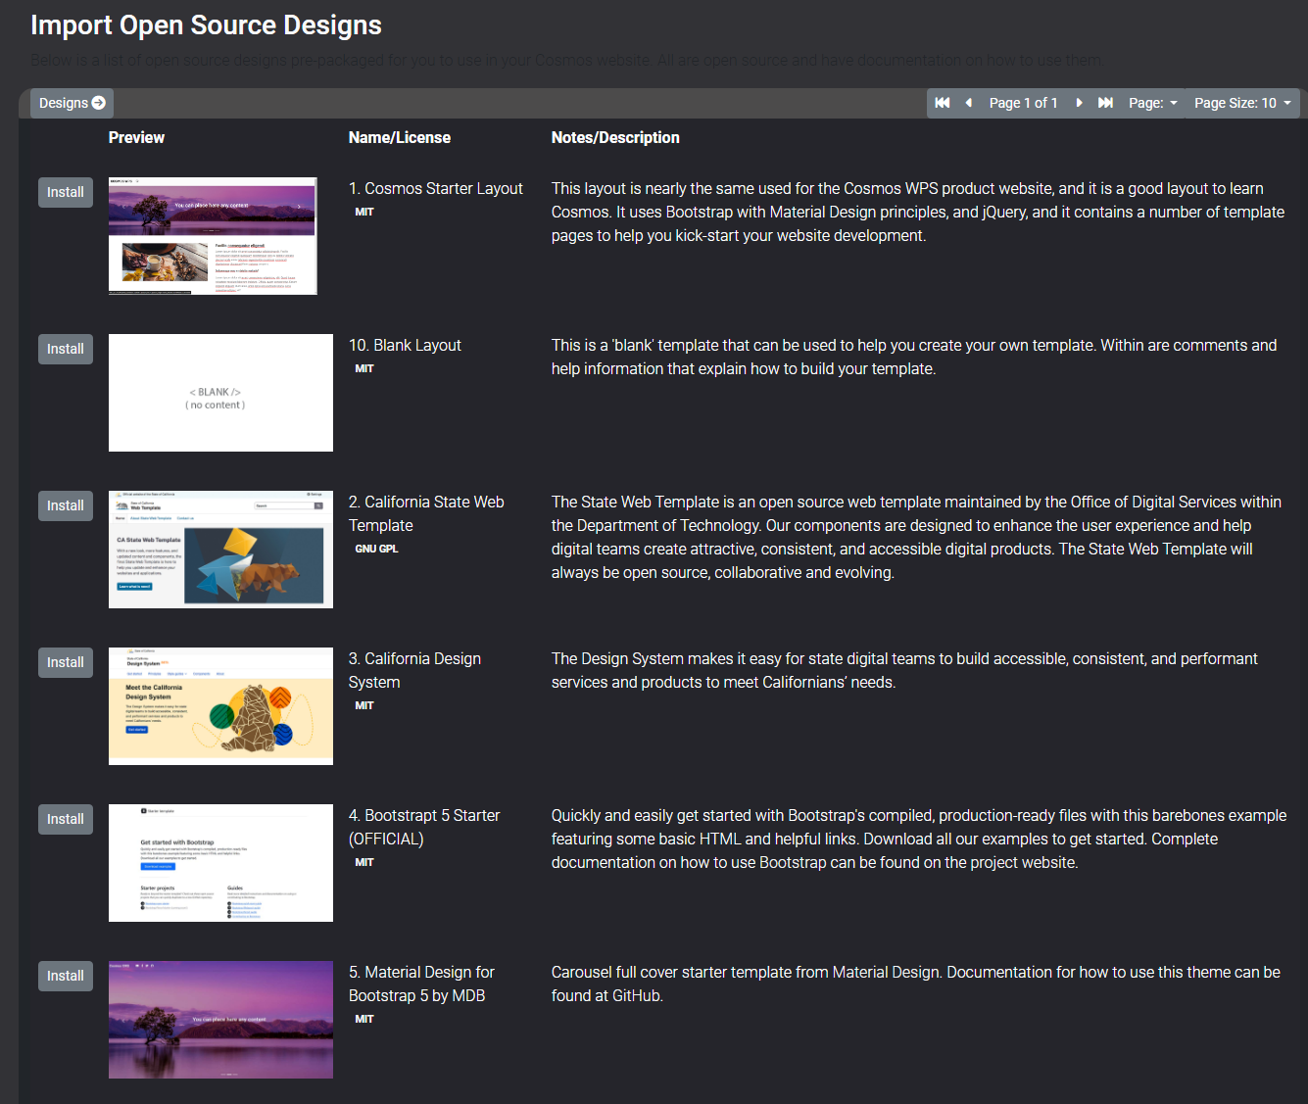Viewport: 1308px width, 1104px height.
Task: Install the Blank Layout
Action: click(x=66, y=349)
